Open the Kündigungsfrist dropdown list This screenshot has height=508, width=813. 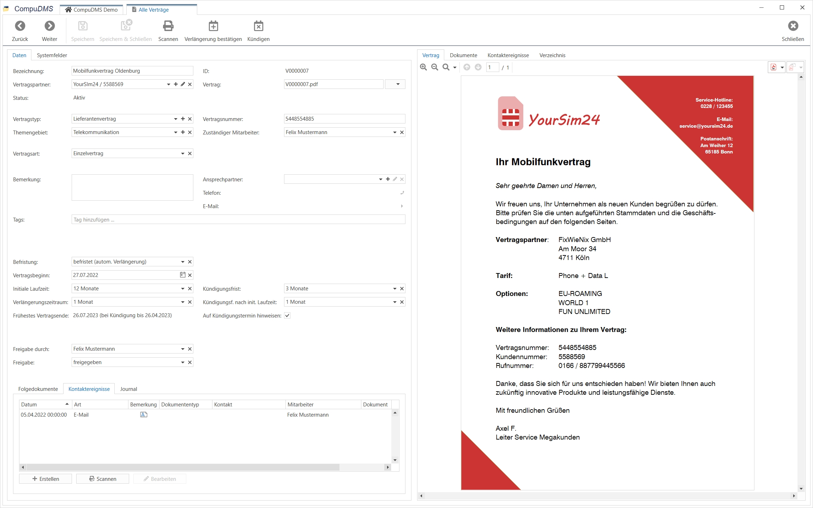click(x=395, y=289)
